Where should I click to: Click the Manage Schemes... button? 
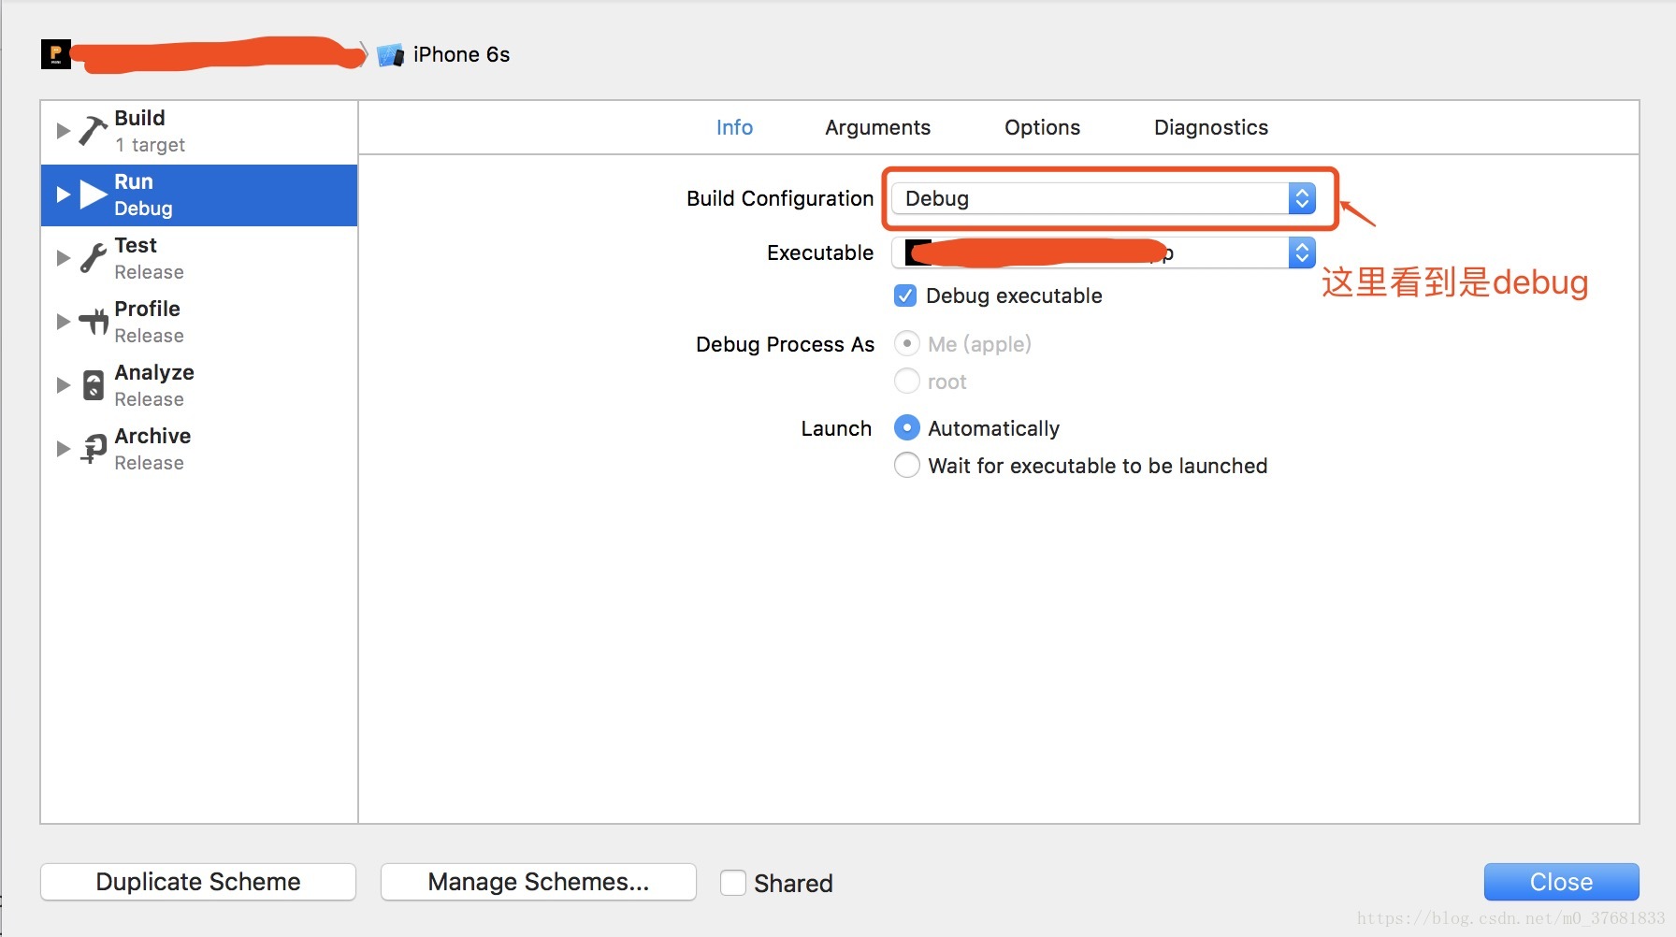[x=539, y=882]
